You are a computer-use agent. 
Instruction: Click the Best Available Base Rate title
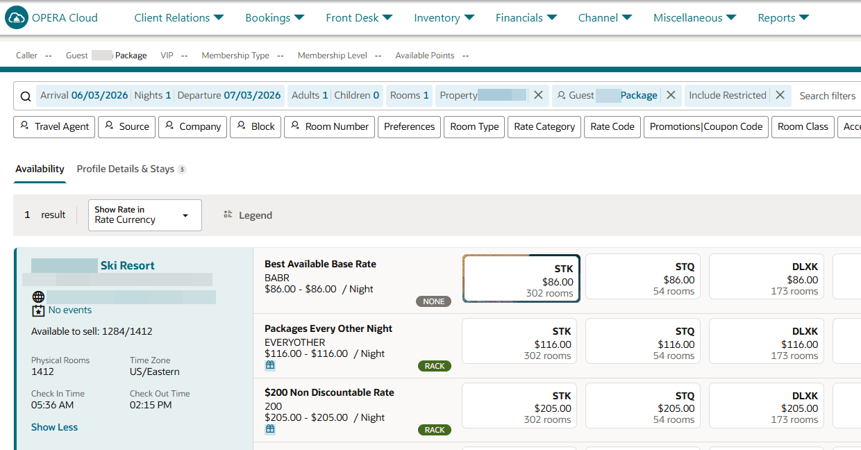[x=320, y=264]
